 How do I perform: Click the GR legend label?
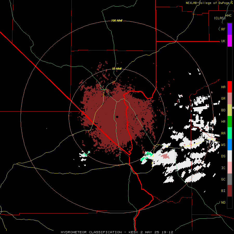coord(223,99)
